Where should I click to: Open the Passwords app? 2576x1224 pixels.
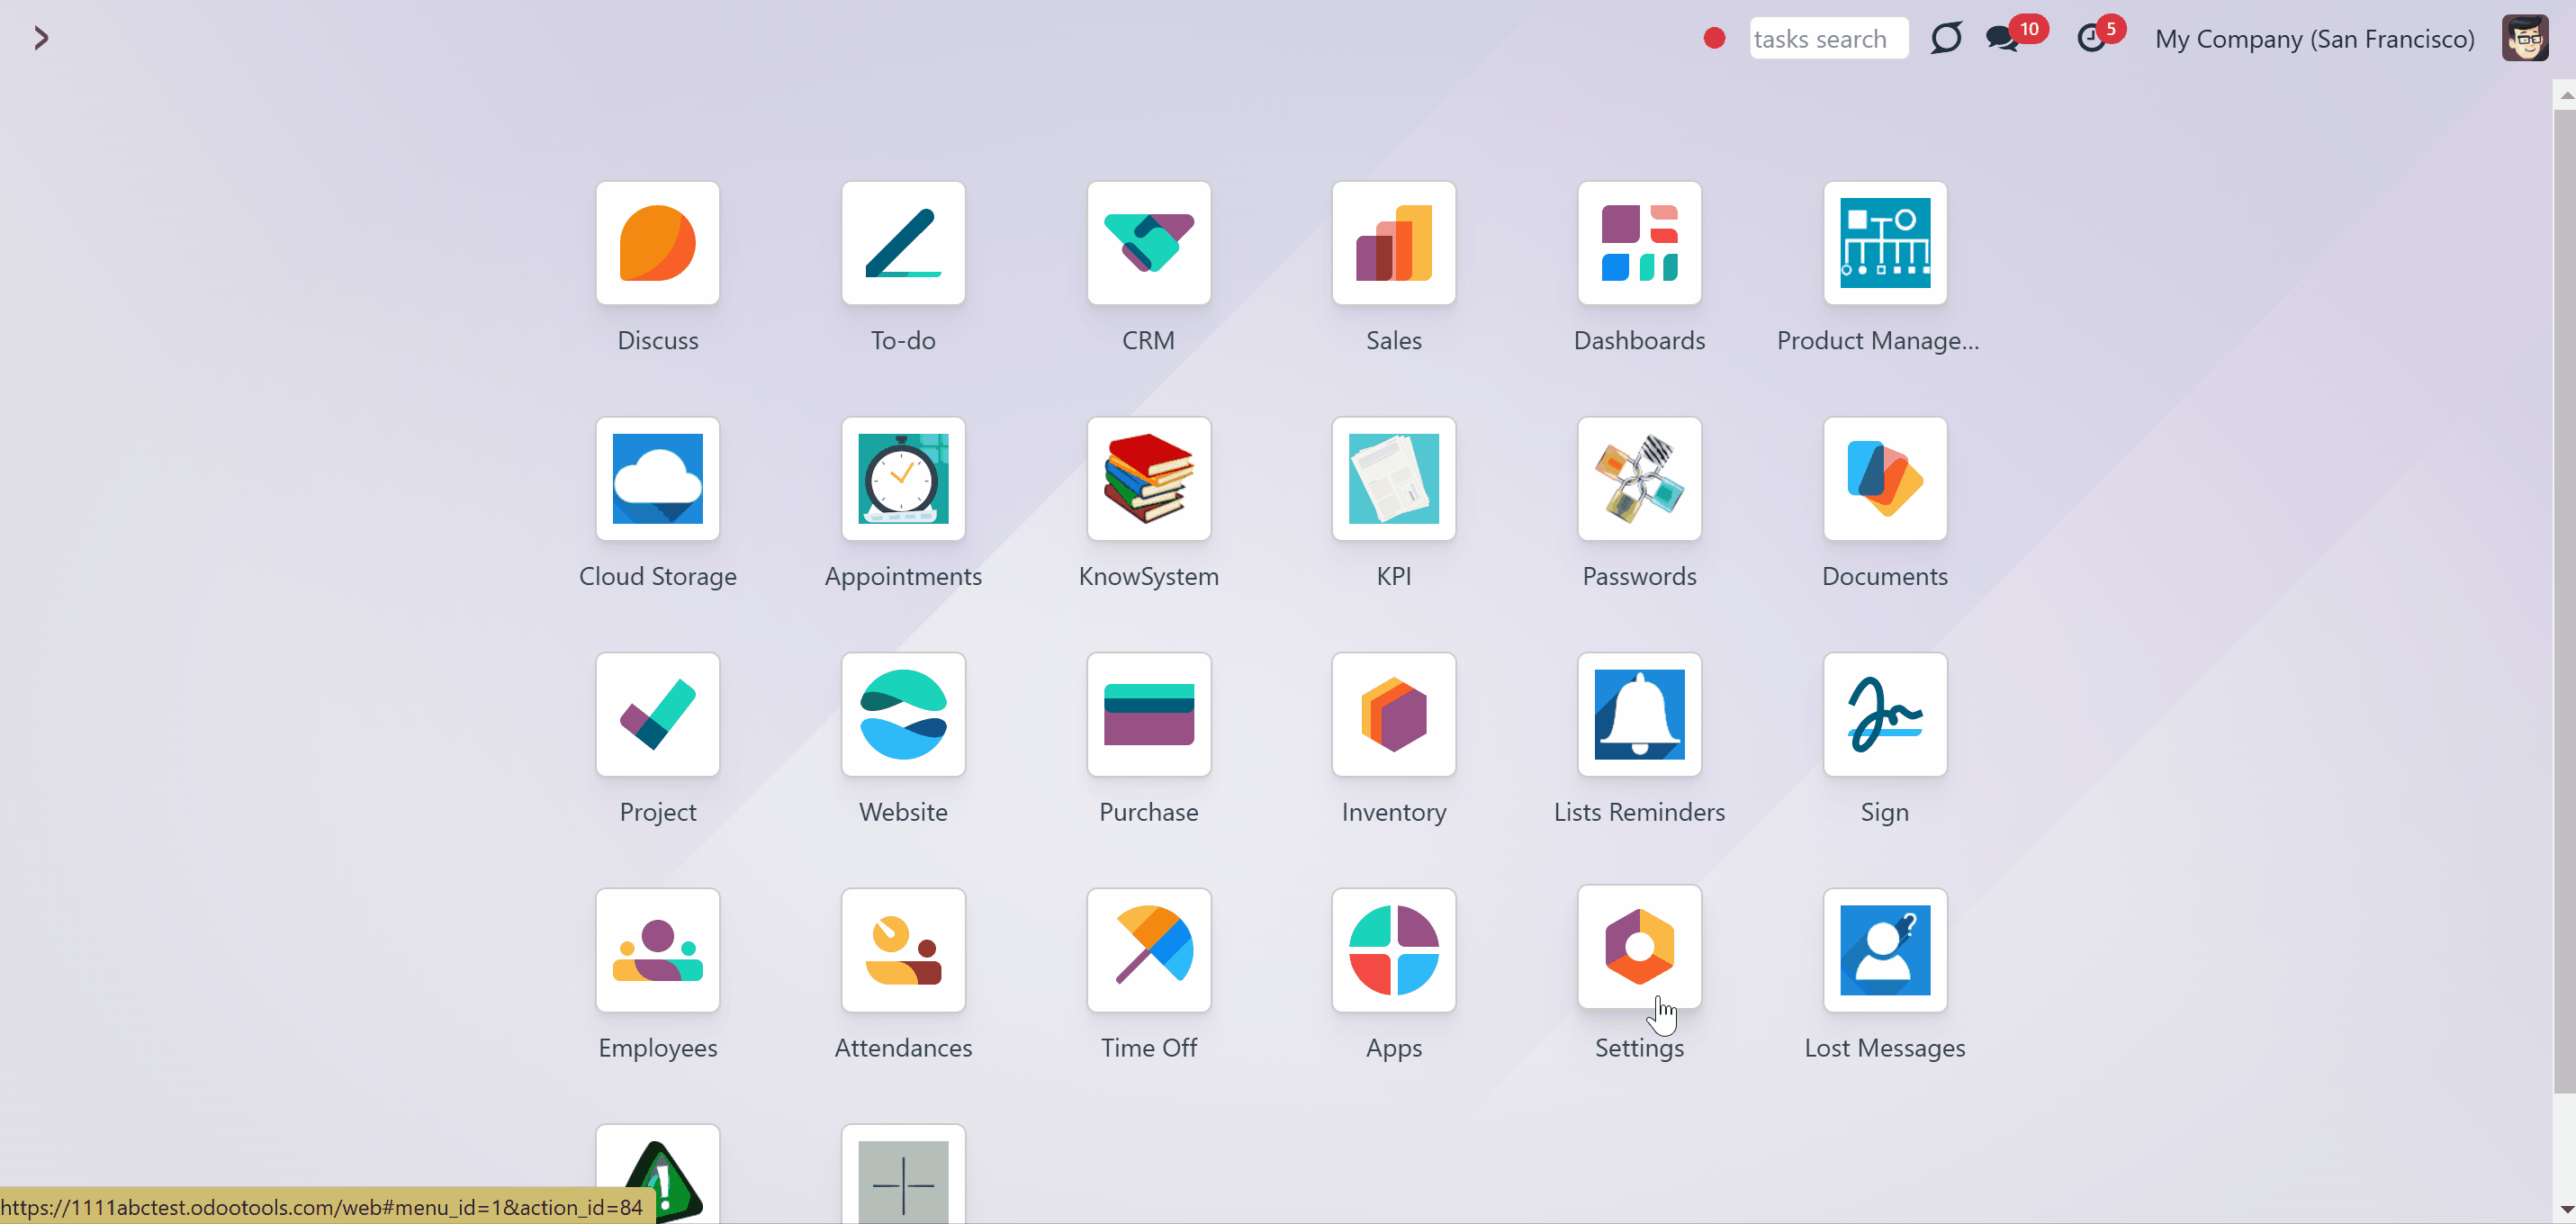point(1639,479)
